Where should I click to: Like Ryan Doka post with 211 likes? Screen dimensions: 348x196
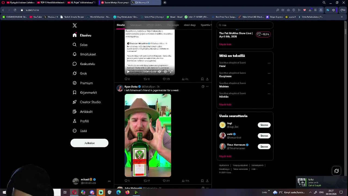pos(166,181)
